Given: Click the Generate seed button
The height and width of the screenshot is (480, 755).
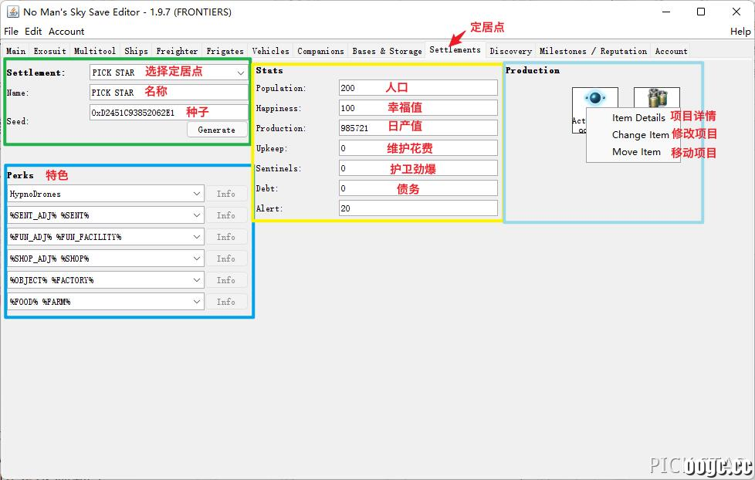Looking at the screenshot, I should [217, 130].
